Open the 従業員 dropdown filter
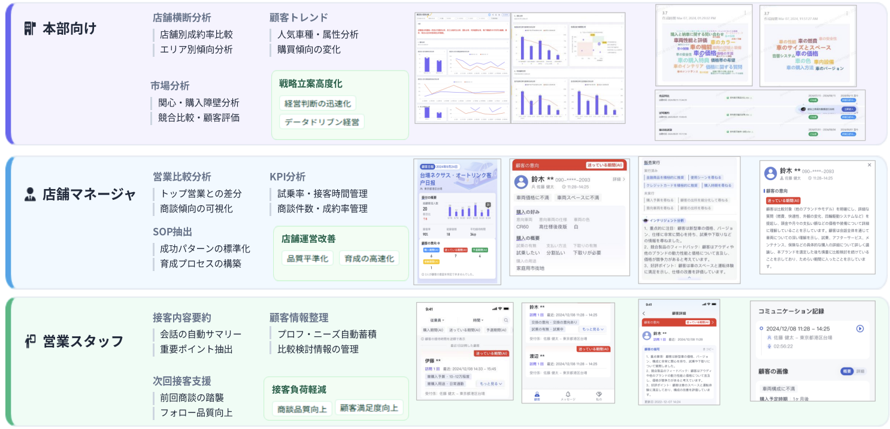Viewport: 890px width, 429px height. [438, 321]
